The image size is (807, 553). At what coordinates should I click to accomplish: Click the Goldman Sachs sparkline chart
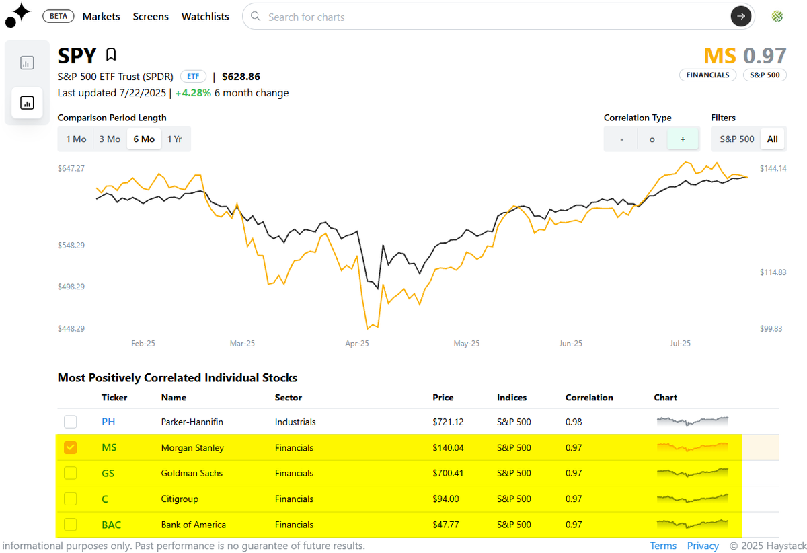[x=693, y=472]
